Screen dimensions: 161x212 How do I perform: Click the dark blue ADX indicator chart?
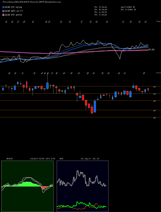click(82, 186)
